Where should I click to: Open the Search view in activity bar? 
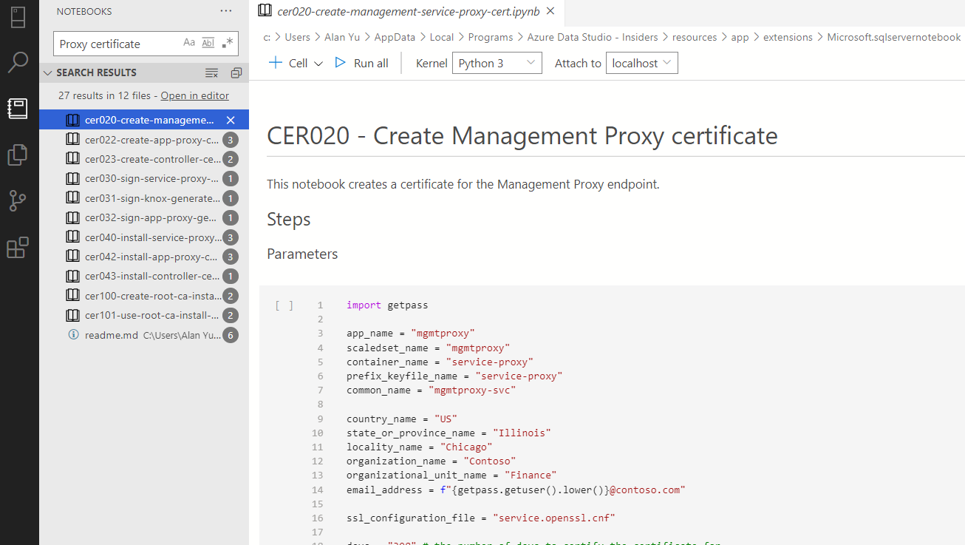tap(18, 63)
